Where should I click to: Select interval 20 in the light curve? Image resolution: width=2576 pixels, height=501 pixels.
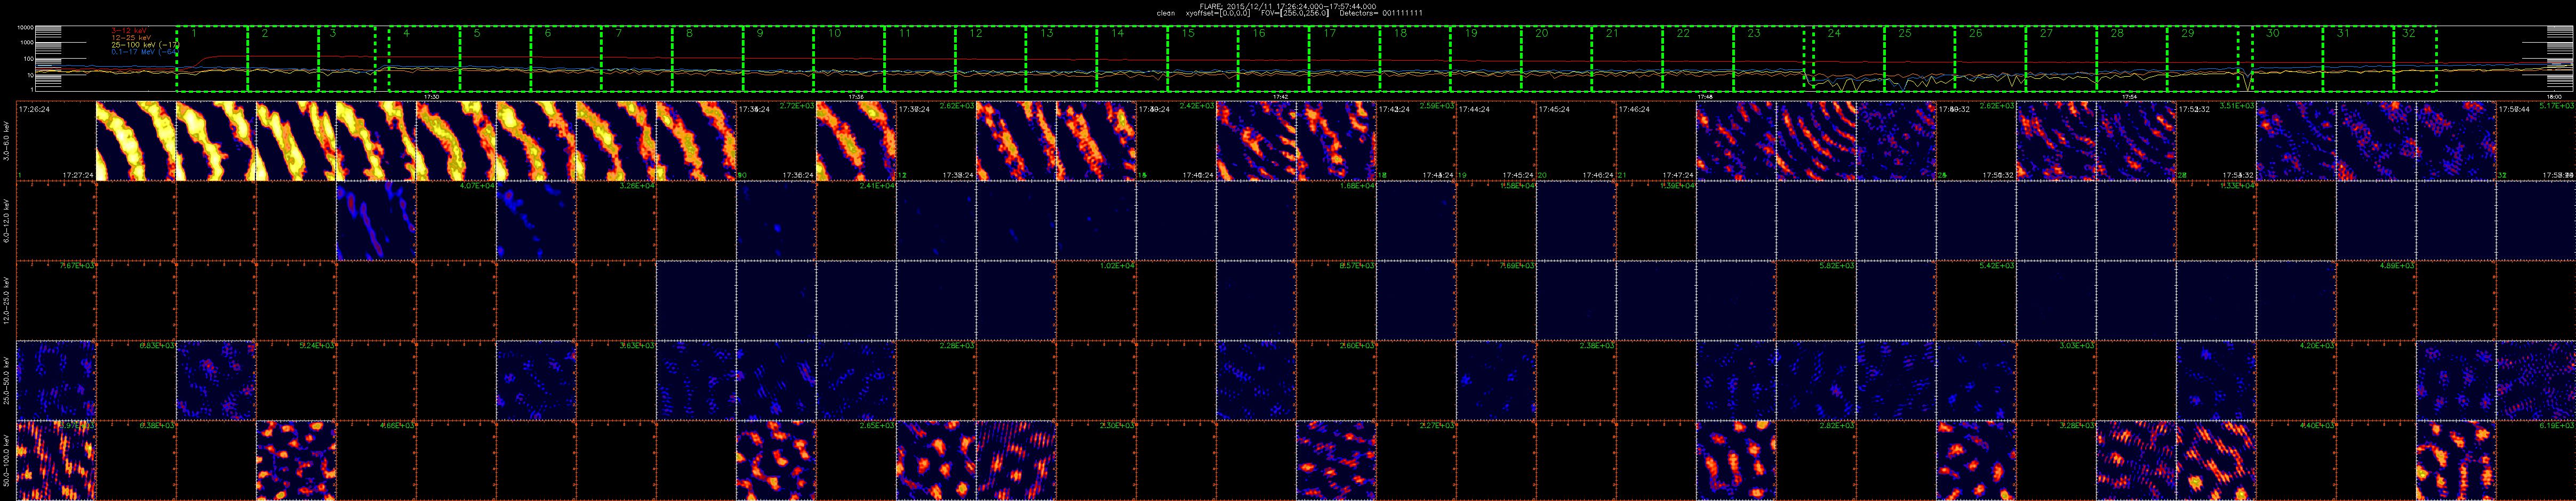pyautogui.click(x=1542, y=33)
